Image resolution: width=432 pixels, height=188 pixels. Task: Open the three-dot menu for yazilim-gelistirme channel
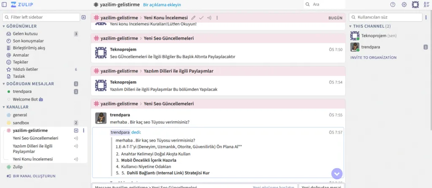84,131
